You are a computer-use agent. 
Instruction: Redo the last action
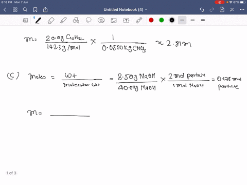point(212,10)
